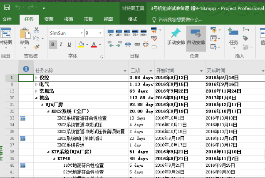This screenshot has height=178, width=265.
Task: Click the info indicator column header
Action: (x=25, y=70)
